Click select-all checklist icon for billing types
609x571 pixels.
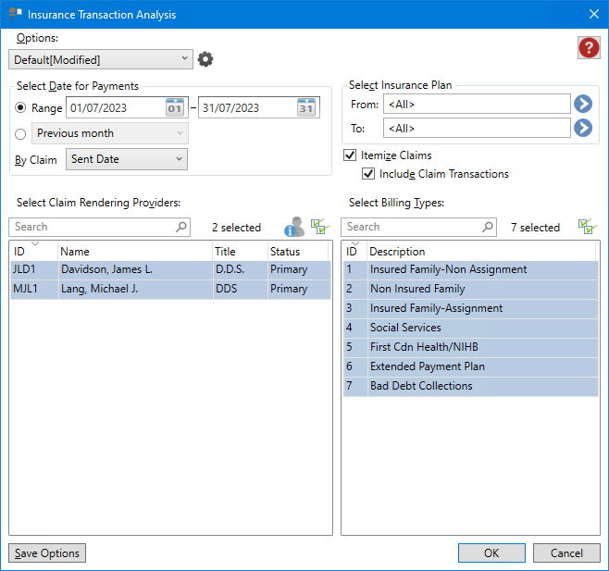586,227
